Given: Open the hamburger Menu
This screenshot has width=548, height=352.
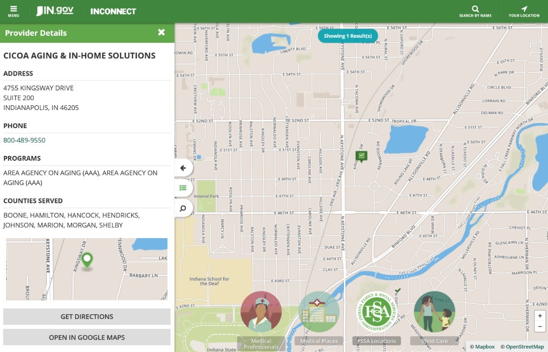Looking at the screenshot, I should [x=13, y=11].
